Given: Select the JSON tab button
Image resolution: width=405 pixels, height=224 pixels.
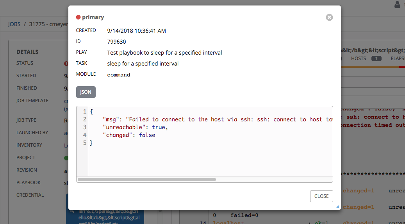Looking at the screenshot, I should pos(86,92).
